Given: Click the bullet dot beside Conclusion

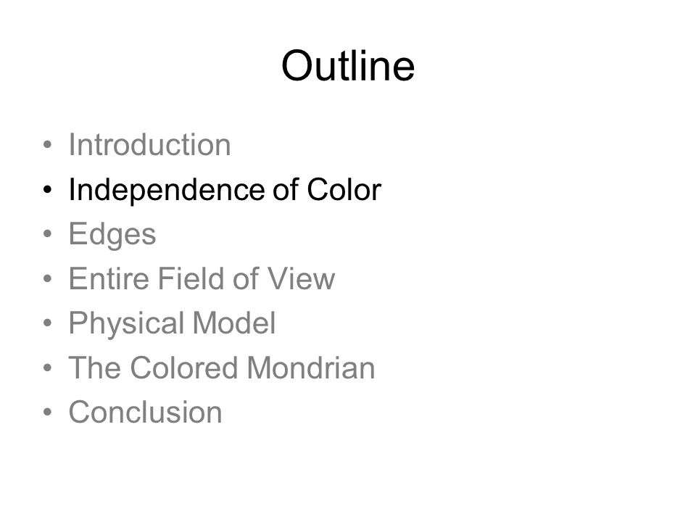Looking at the screenshot, I should click(48, 412).
